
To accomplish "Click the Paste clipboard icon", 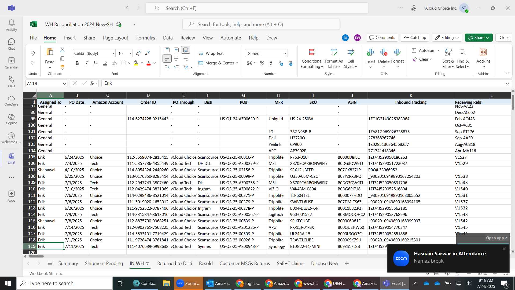I will click(x=50, y=52).
